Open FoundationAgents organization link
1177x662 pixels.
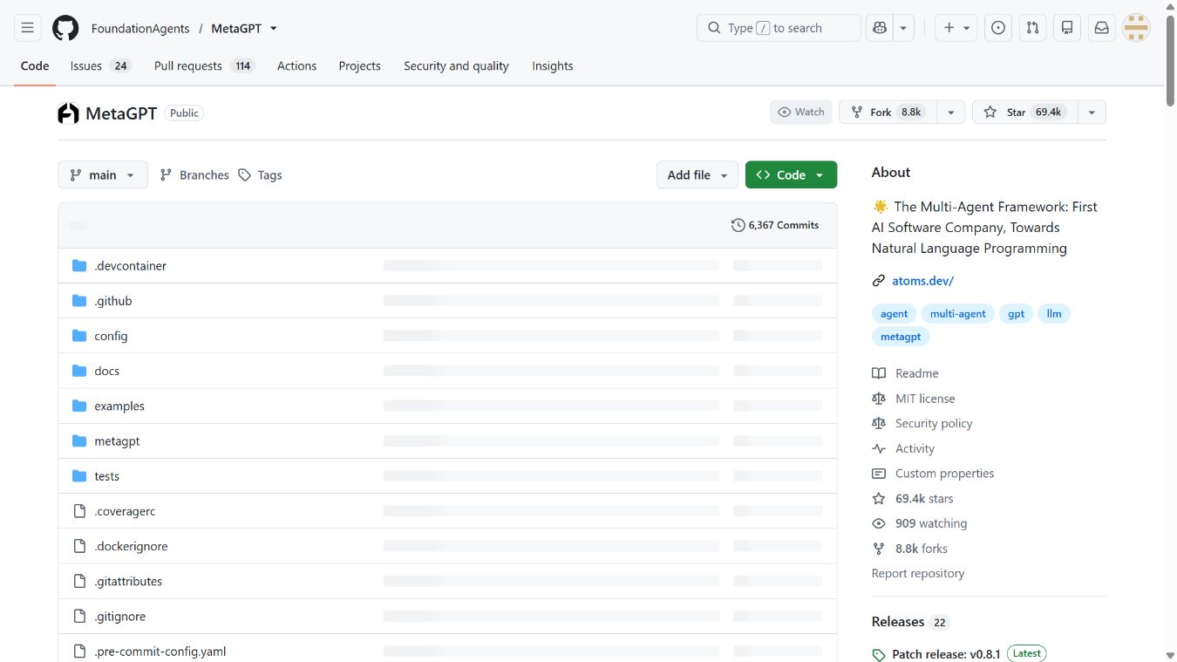click(140, 28)
